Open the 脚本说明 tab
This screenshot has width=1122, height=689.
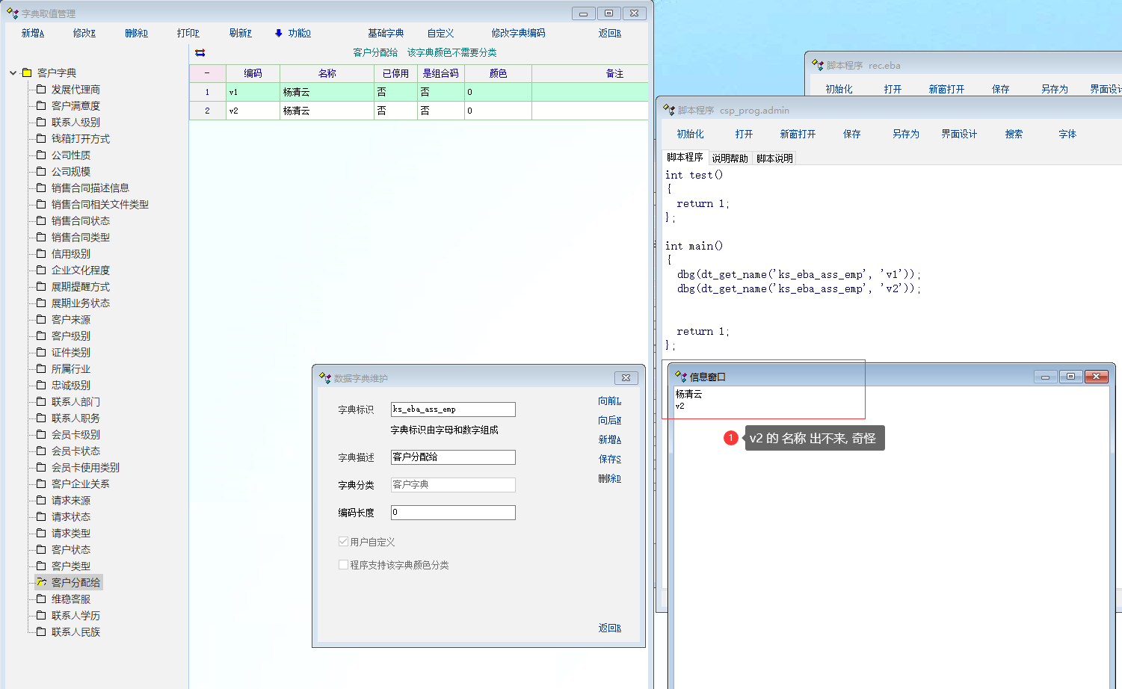774,158
